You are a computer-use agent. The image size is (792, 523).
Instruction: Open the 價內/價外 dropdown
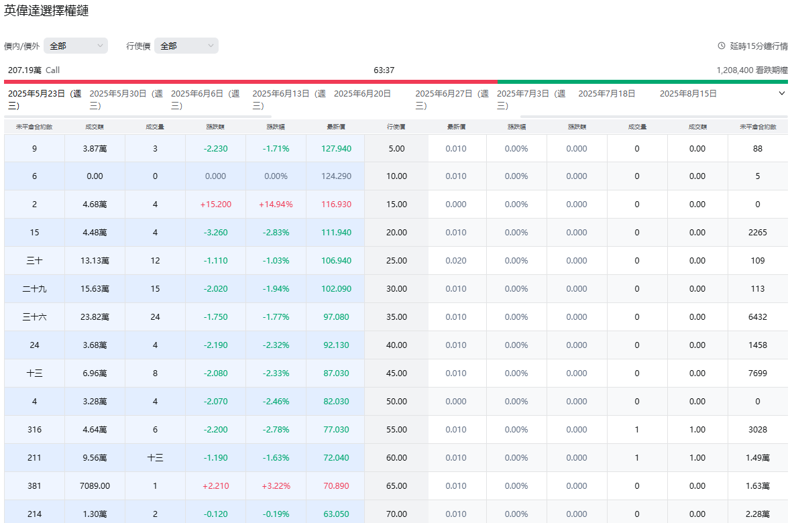coord(76,46)
